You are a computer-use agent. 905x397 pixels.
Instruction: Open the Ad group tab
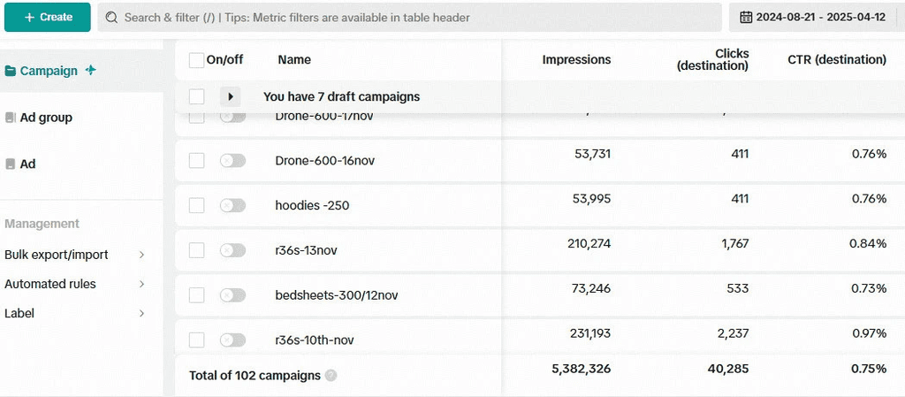pos(46,118)
